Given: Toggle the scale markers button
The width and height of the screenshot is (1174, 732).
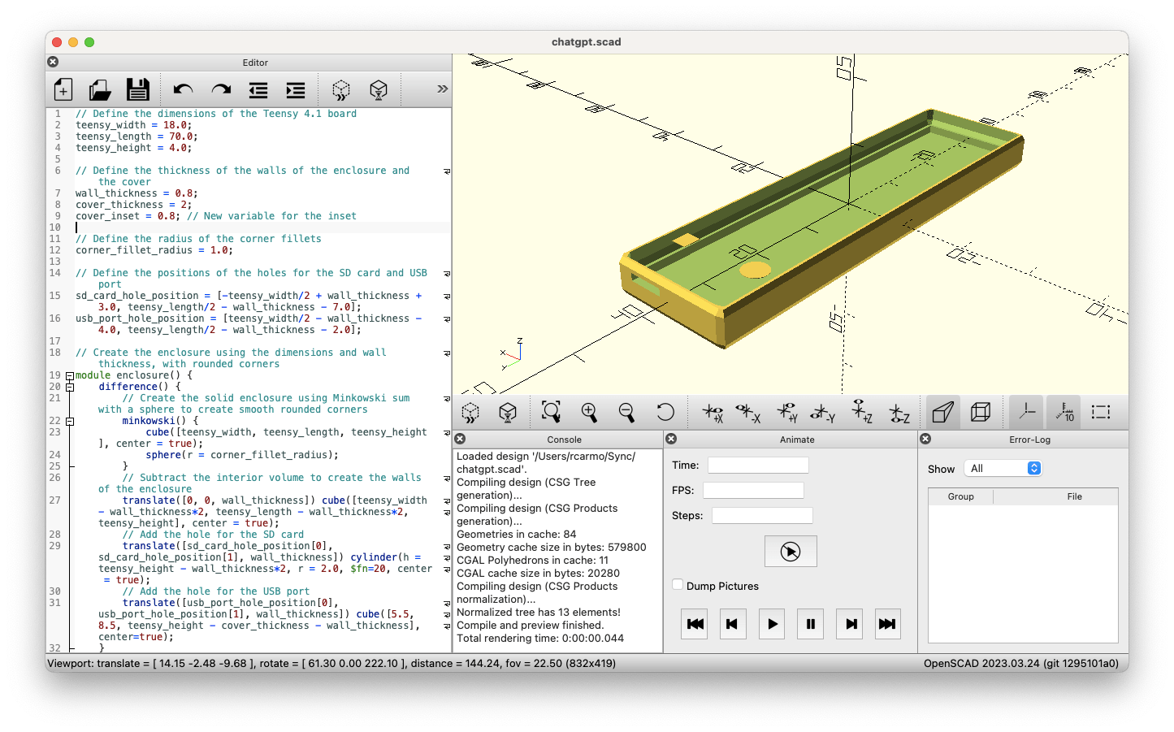Looking at the screenshot, I should pyautogui.click(x=1064, y=413).
